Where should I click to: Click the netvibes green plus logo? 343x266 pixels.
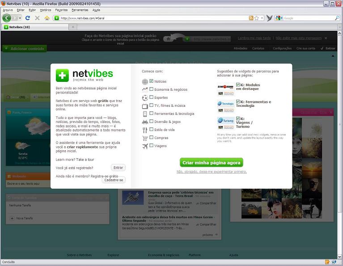tap(62, 76)
